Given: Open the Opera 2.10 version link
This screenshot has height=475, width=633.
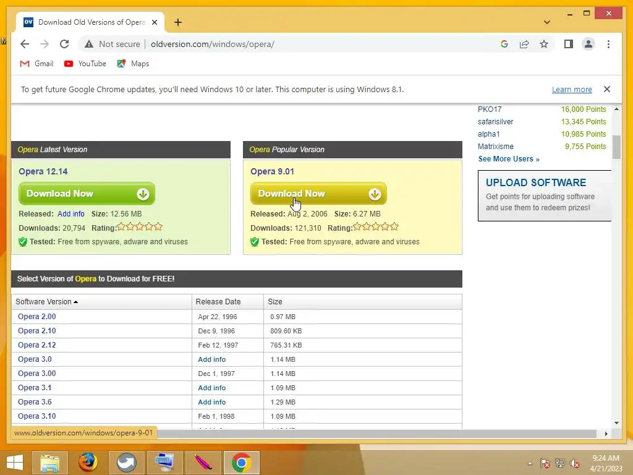Looking at the screenshot, I should (x=36, y=331).
